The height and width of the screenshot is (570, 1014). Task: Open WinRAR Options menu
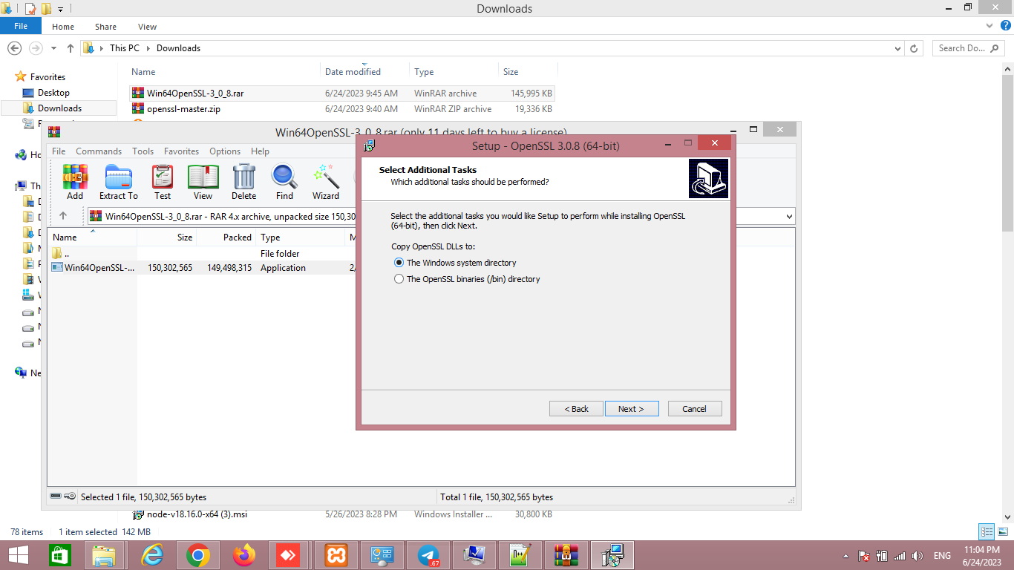tap(225, 151)
